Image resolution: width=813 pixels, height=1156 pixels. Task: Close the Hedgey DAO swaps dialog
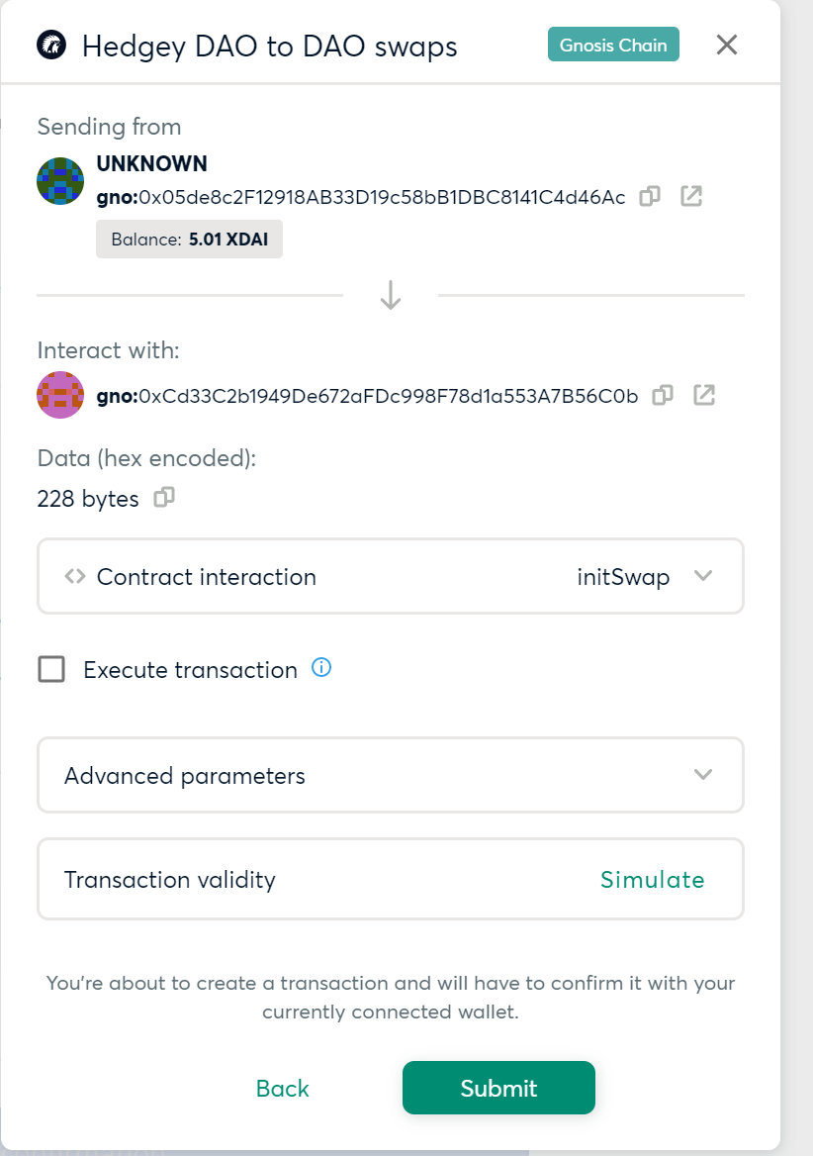point(727,45)
